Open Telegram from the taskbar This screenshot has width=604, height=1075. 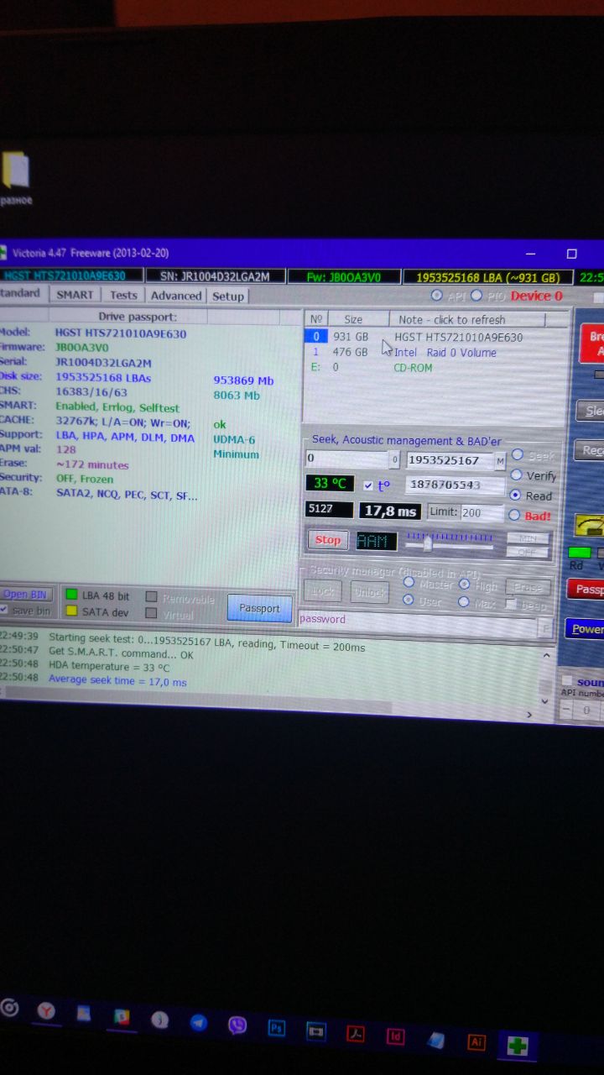point(198,1022)
